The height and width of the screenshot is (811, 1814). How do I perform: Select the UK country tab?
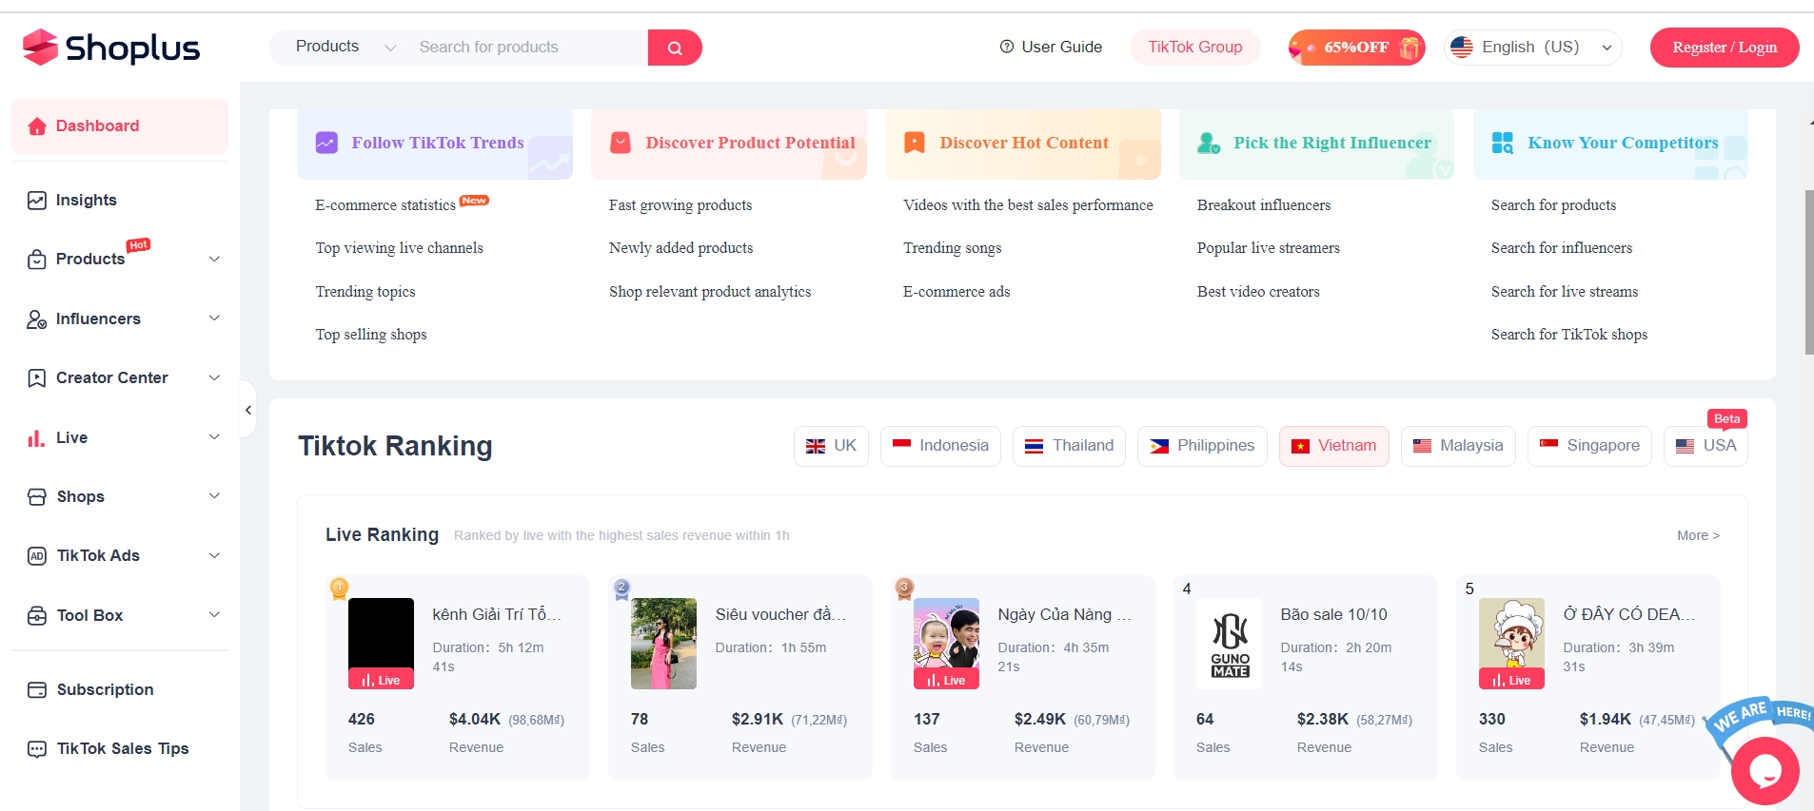tap(831, 446)
